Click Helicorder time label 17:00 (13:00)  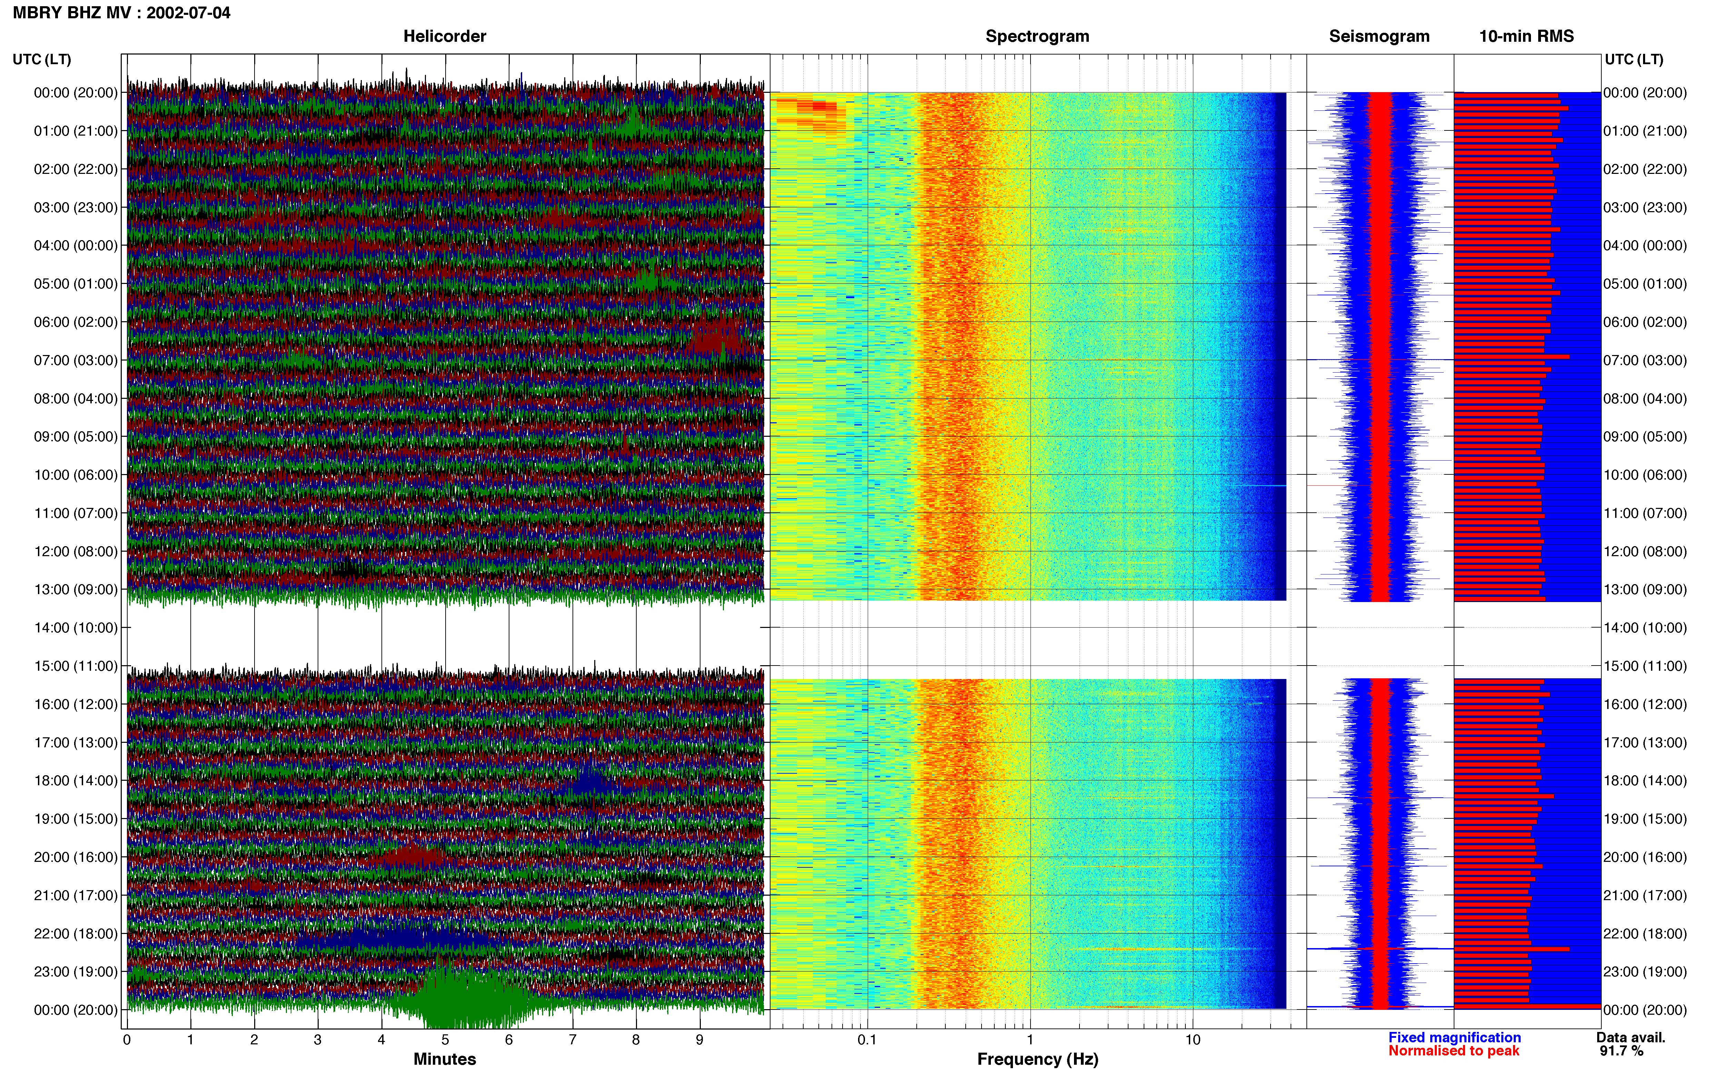click(76, 743)
